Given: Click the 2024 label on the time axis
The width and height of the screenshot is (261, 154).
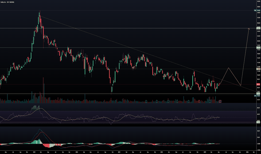Looking at the screenshot, I should tap(162, 152).
